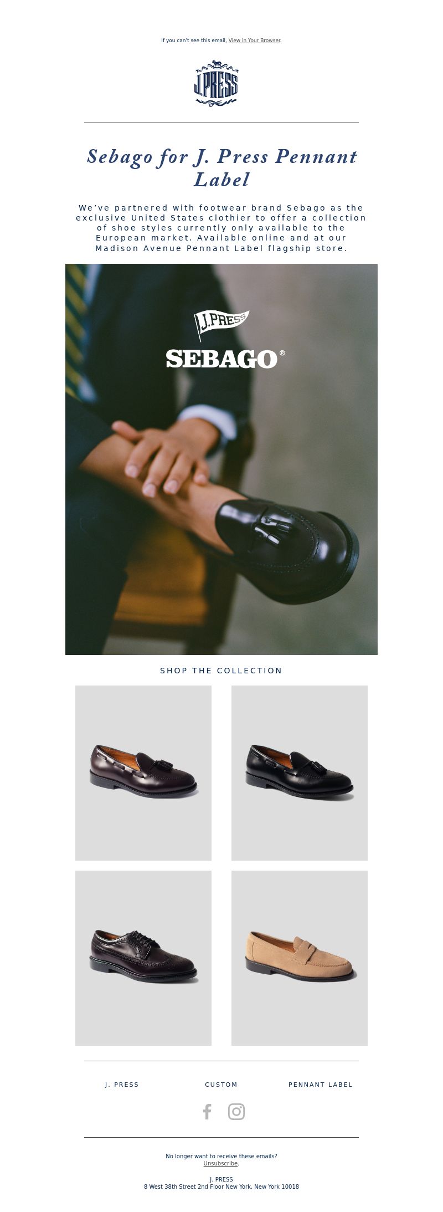This screenshot has width=443, height=1212.
Task: Click the Unsubscribe link
Action: (220, 1163)
